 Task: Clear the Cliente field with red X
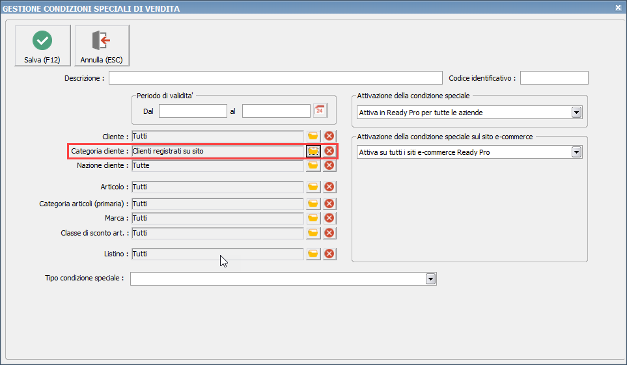point(329,137)
